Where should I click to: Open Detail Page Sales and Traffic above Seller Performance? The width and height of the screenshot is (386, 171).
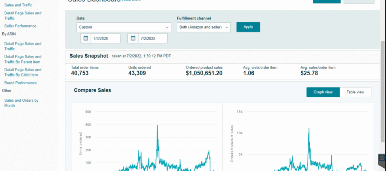[x=23, y=15]
